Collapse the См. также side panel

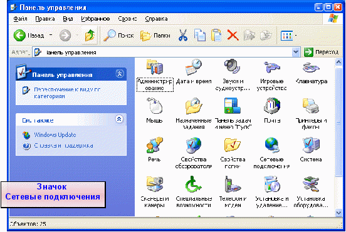click(119, 119)
